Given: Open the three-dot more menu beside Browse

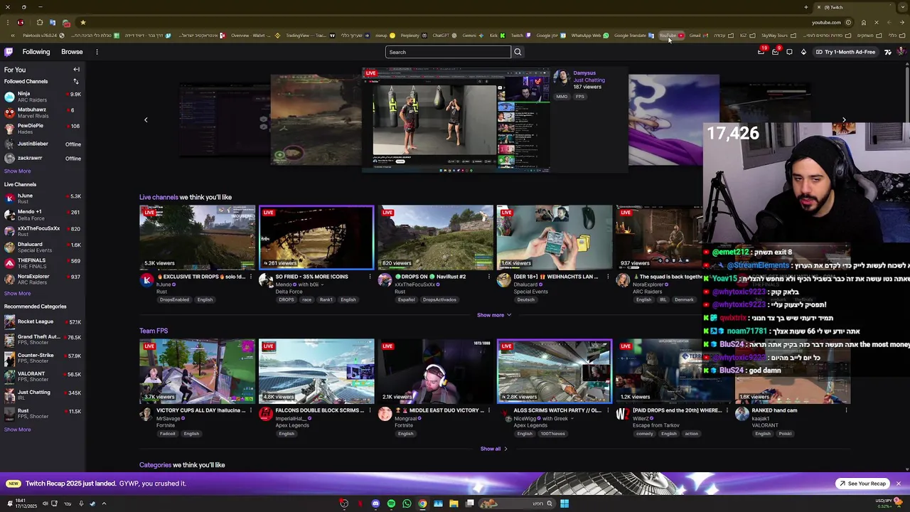Looking at the screenshot, I should pyautogui.click(x=97, y=52).
